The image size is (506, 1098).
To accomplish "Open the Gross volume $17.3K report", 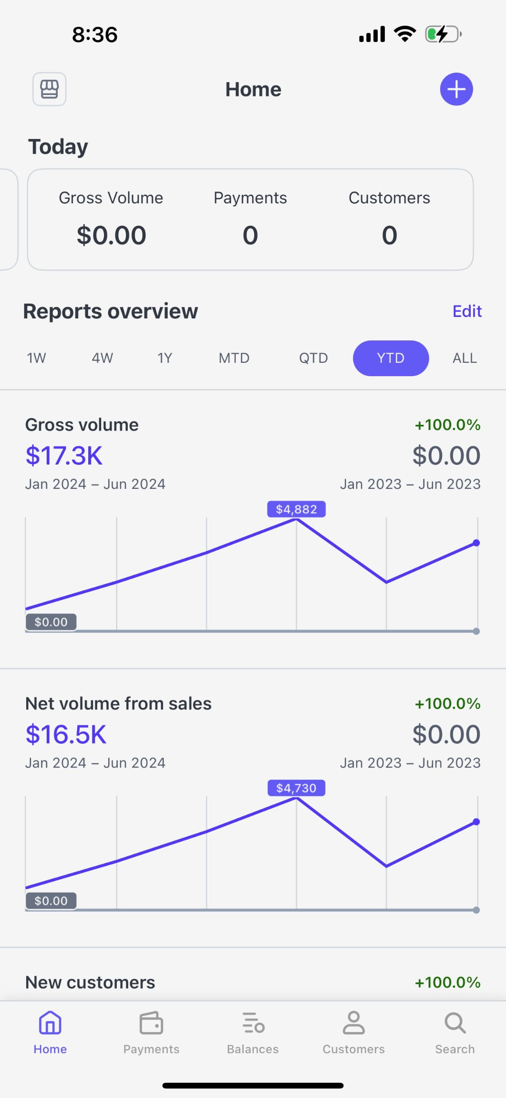I will click(x=64, y=455).
